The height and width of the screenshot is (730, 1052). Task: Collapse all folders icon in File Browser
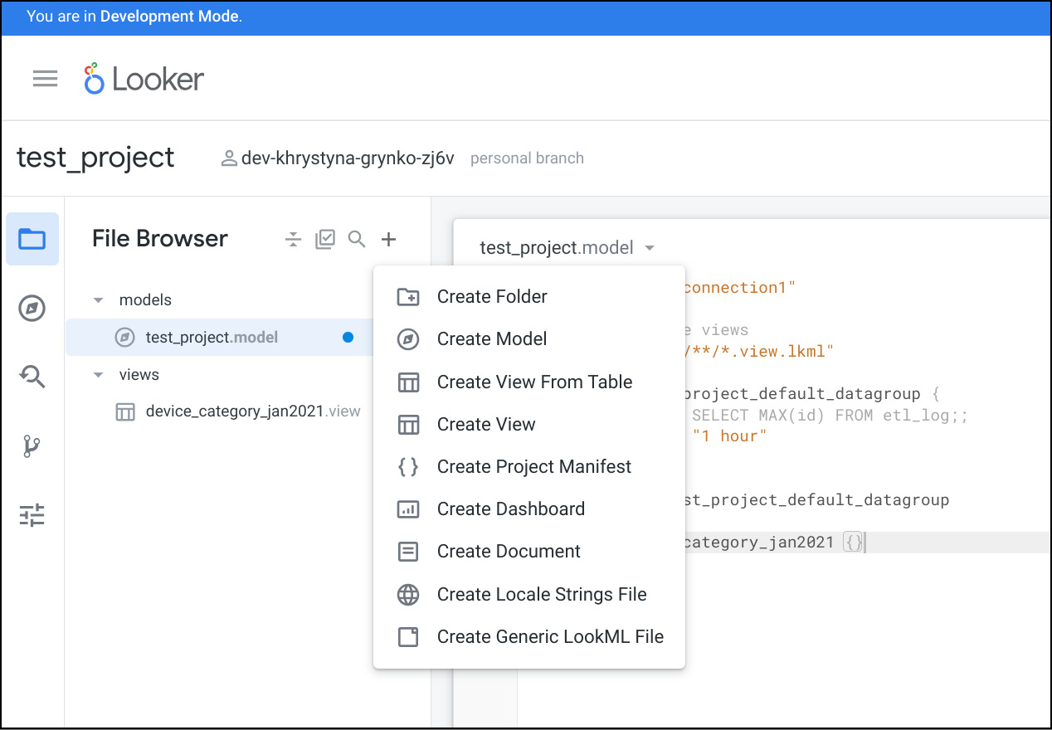293,240
